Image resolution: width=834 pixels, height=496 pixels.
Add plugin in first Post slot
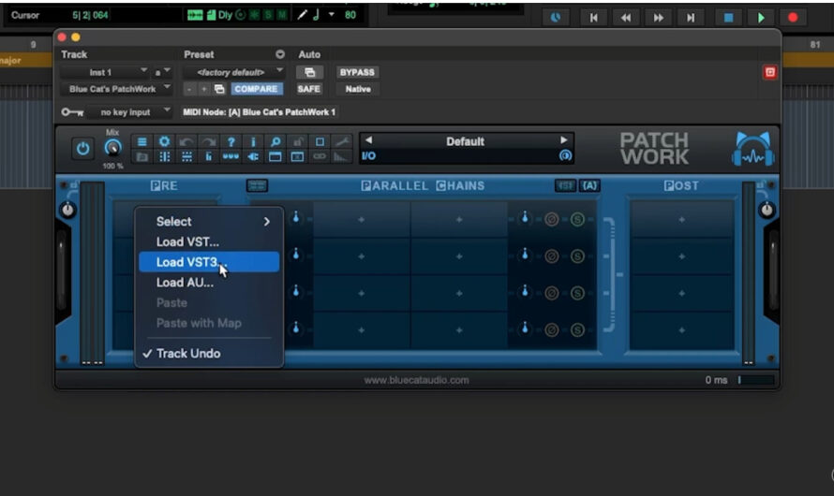(x=681, y=219)
